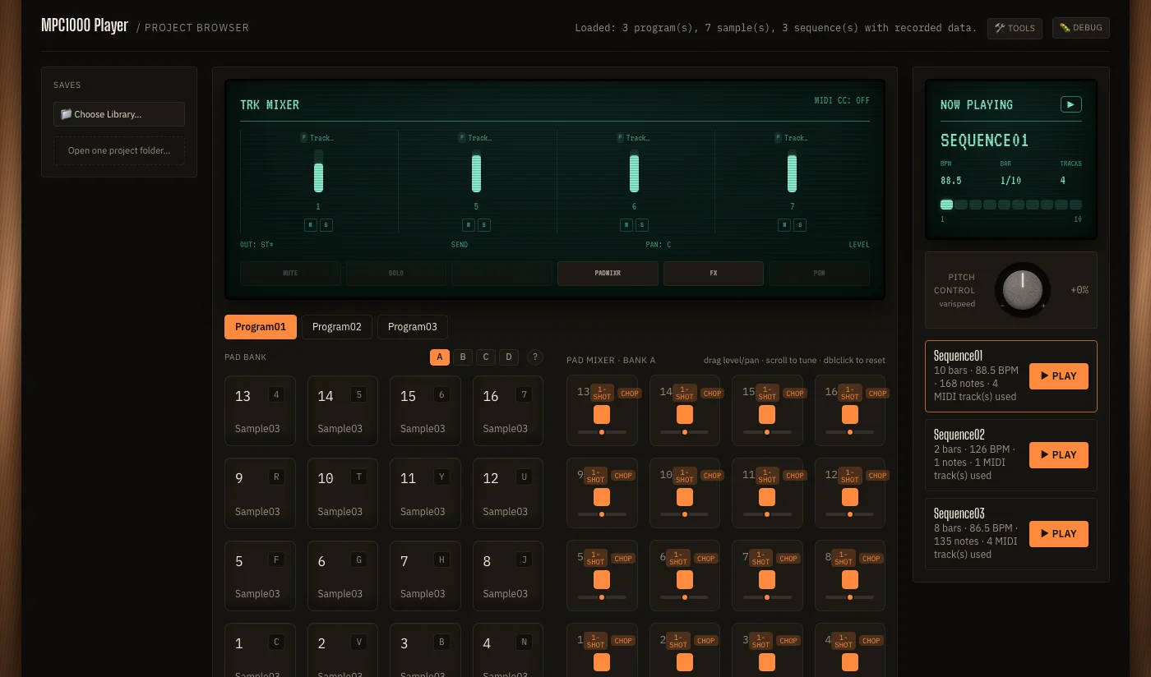Open CHOP for mixer pad 14
This screenshot has height=677, width=1151.
[x=713, y=393]
